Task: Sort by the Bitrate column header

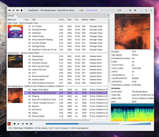Action: click(85, 19)
